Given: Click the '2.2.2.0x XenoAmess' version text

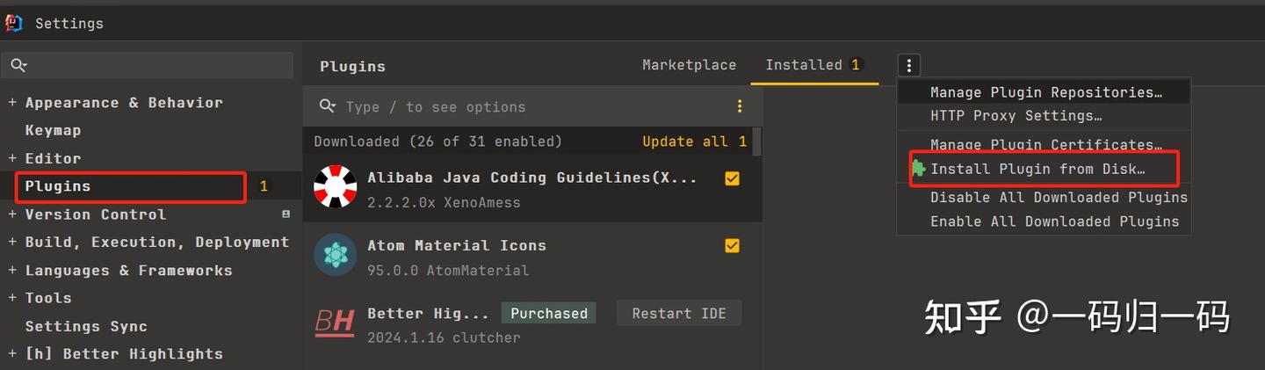Looking at the screenshot, I should coord(444,202).
